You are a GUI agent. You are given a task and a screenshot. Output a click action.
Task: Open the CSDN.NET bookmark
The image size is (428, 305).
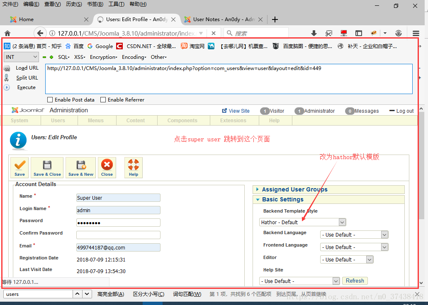[146, 46]
